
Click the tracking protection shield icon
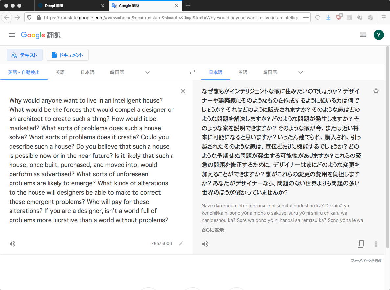tap(29, 17)
